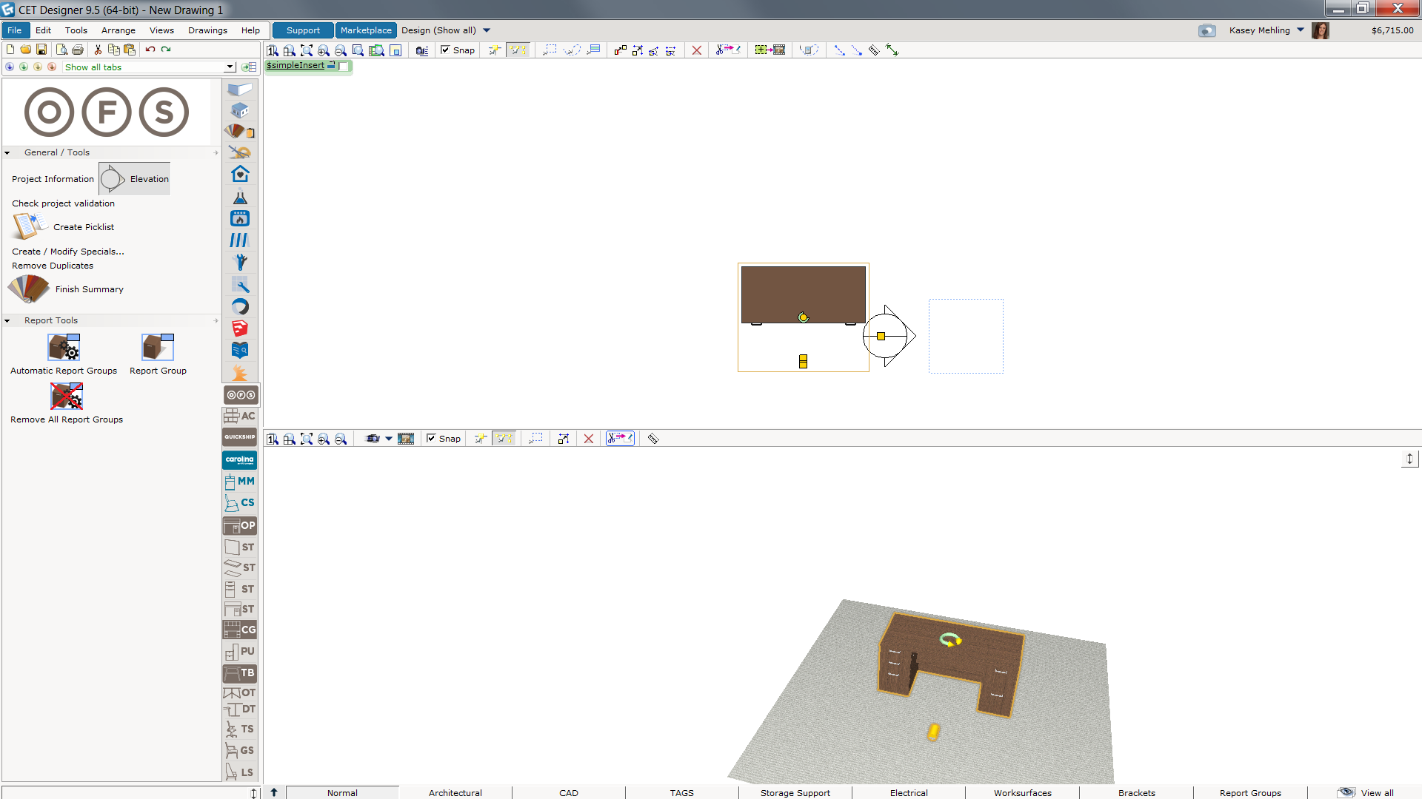
Task: Open the carolina catalog tab icon
Action: coord(239,459)
